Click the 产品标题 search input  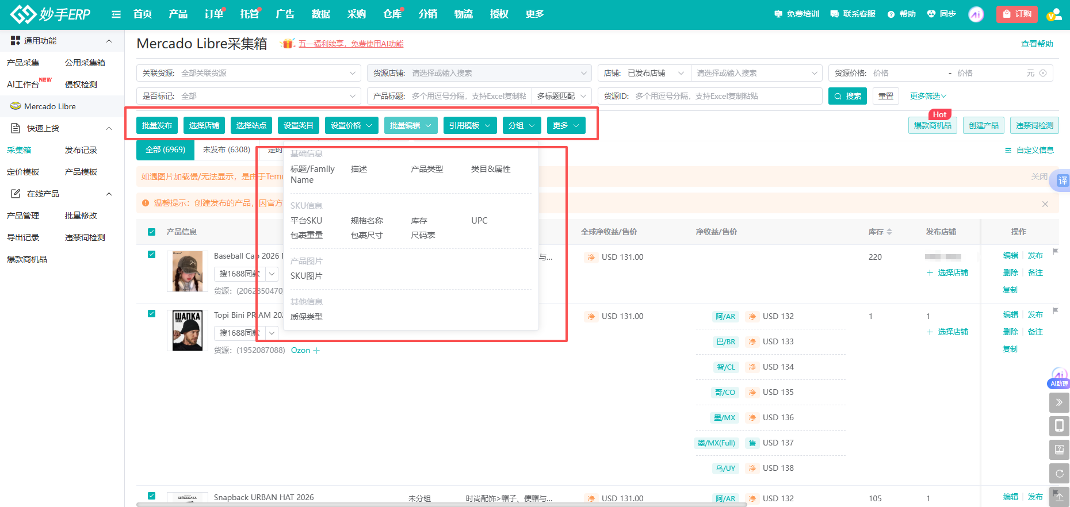469,96
